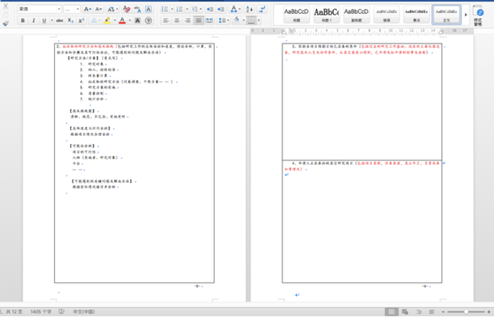Toggle bold formatting
Image resolution: width=494 pixels, height=317 pixels.
[23, 20]
